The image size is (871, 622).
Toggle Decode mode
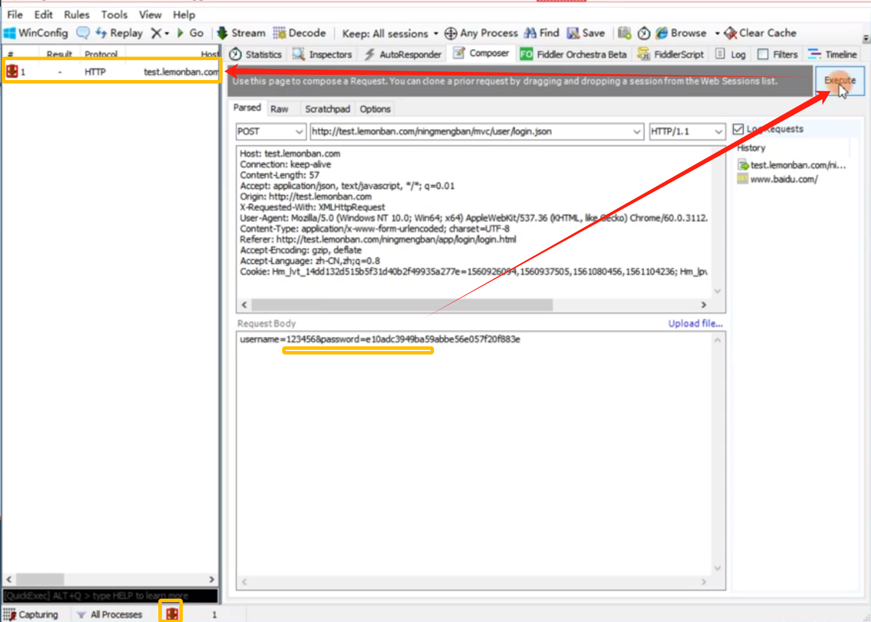(x=300, y=33)
